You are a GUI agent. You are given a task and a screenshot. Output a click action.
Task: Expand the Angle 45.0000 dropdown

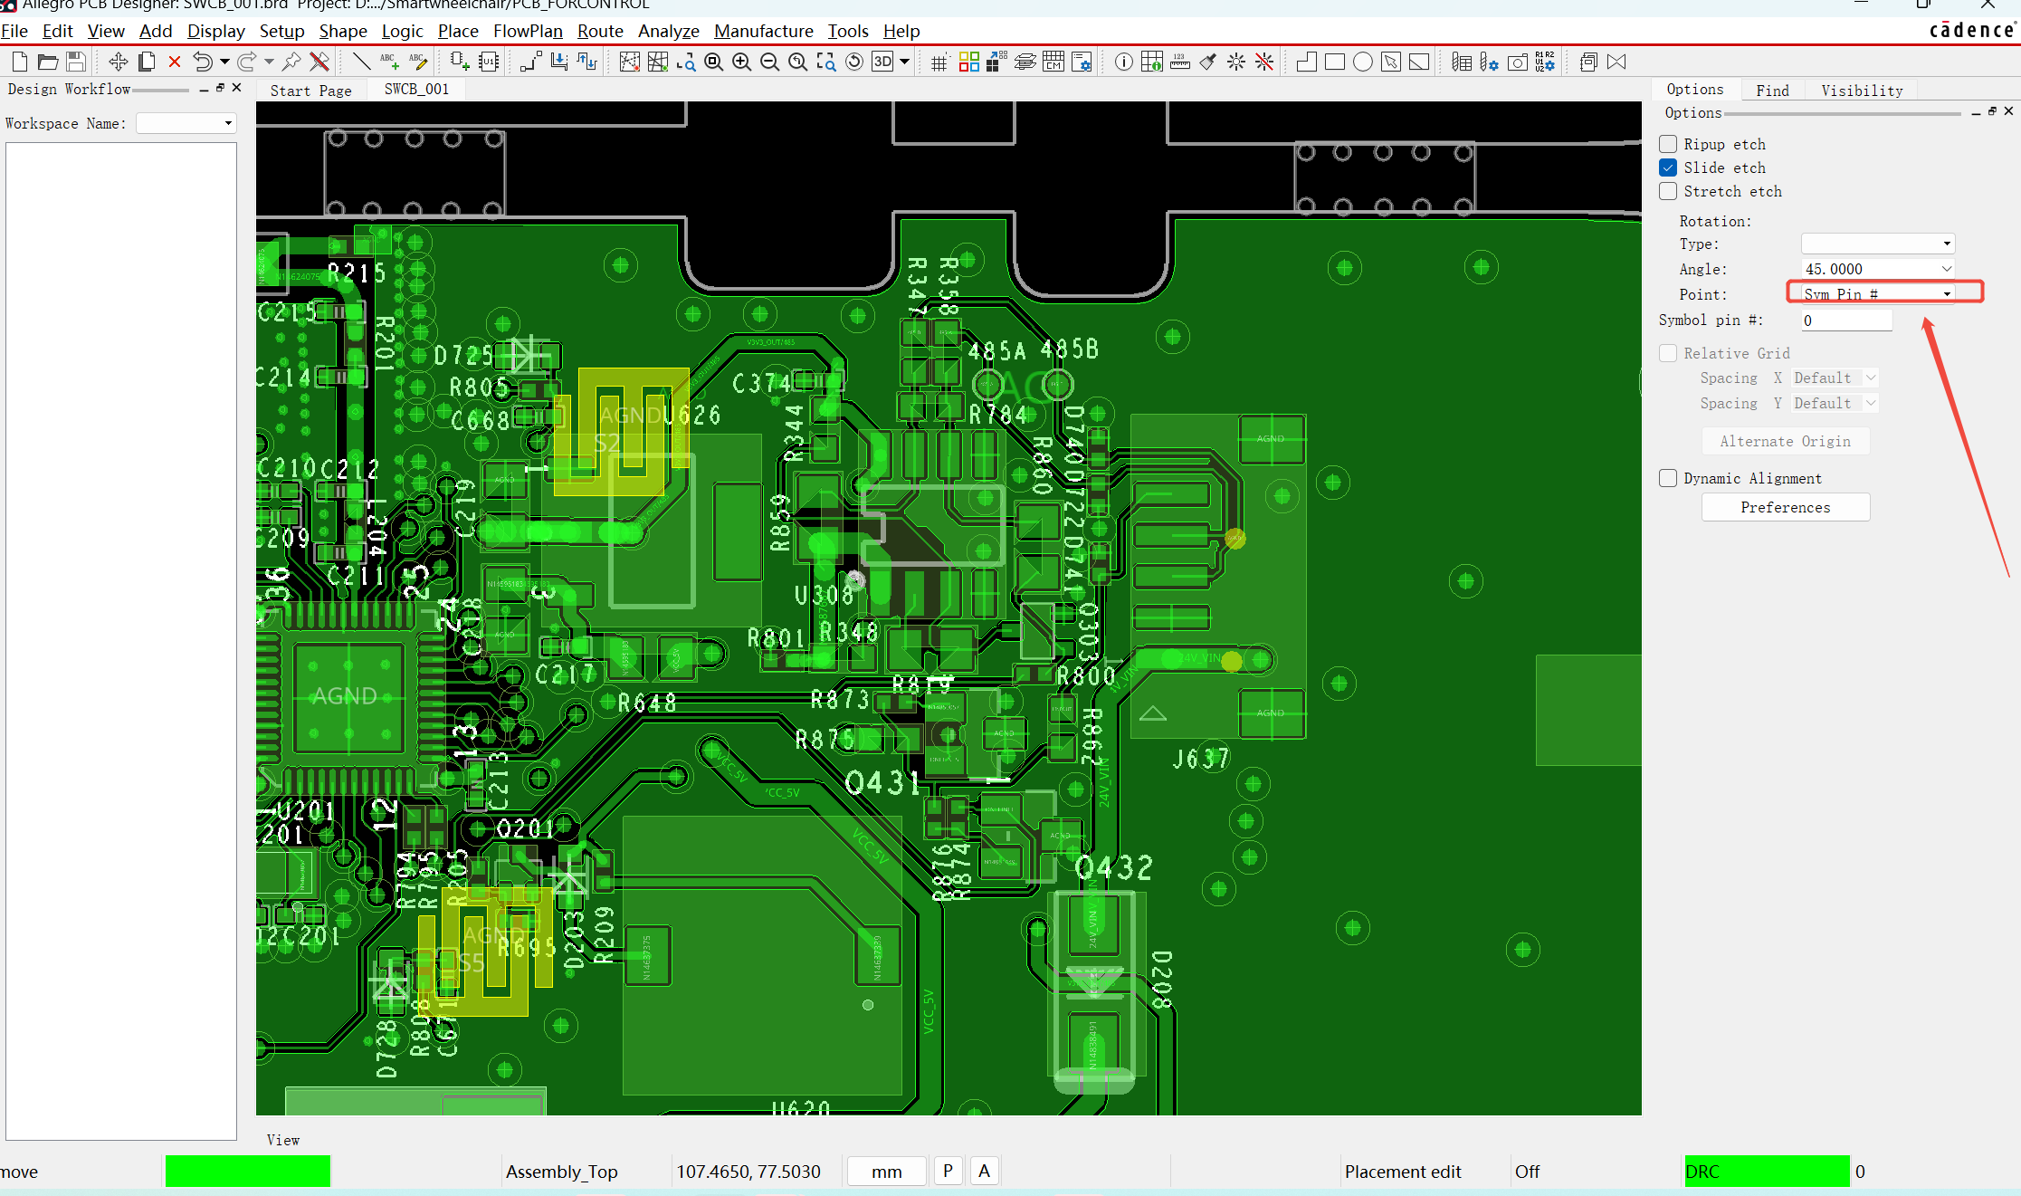pos(1946,269)
